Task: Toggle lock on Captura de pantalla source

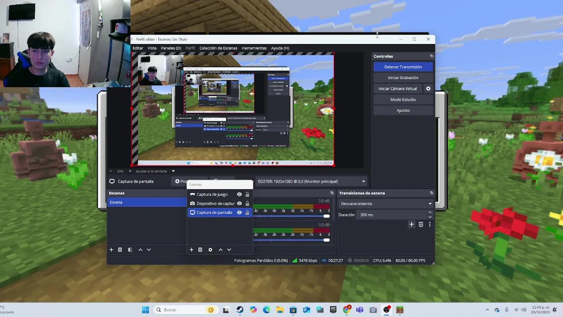Action: 247,213
